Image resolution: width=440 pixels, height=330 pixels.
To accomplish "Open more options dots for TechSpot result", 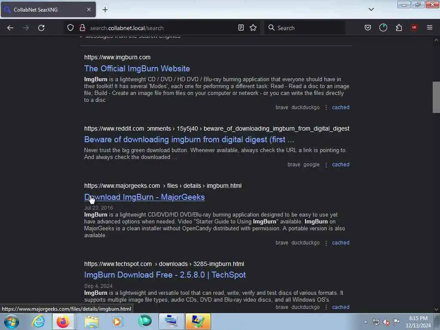I will pyautogui.click(x=326, y=308).
